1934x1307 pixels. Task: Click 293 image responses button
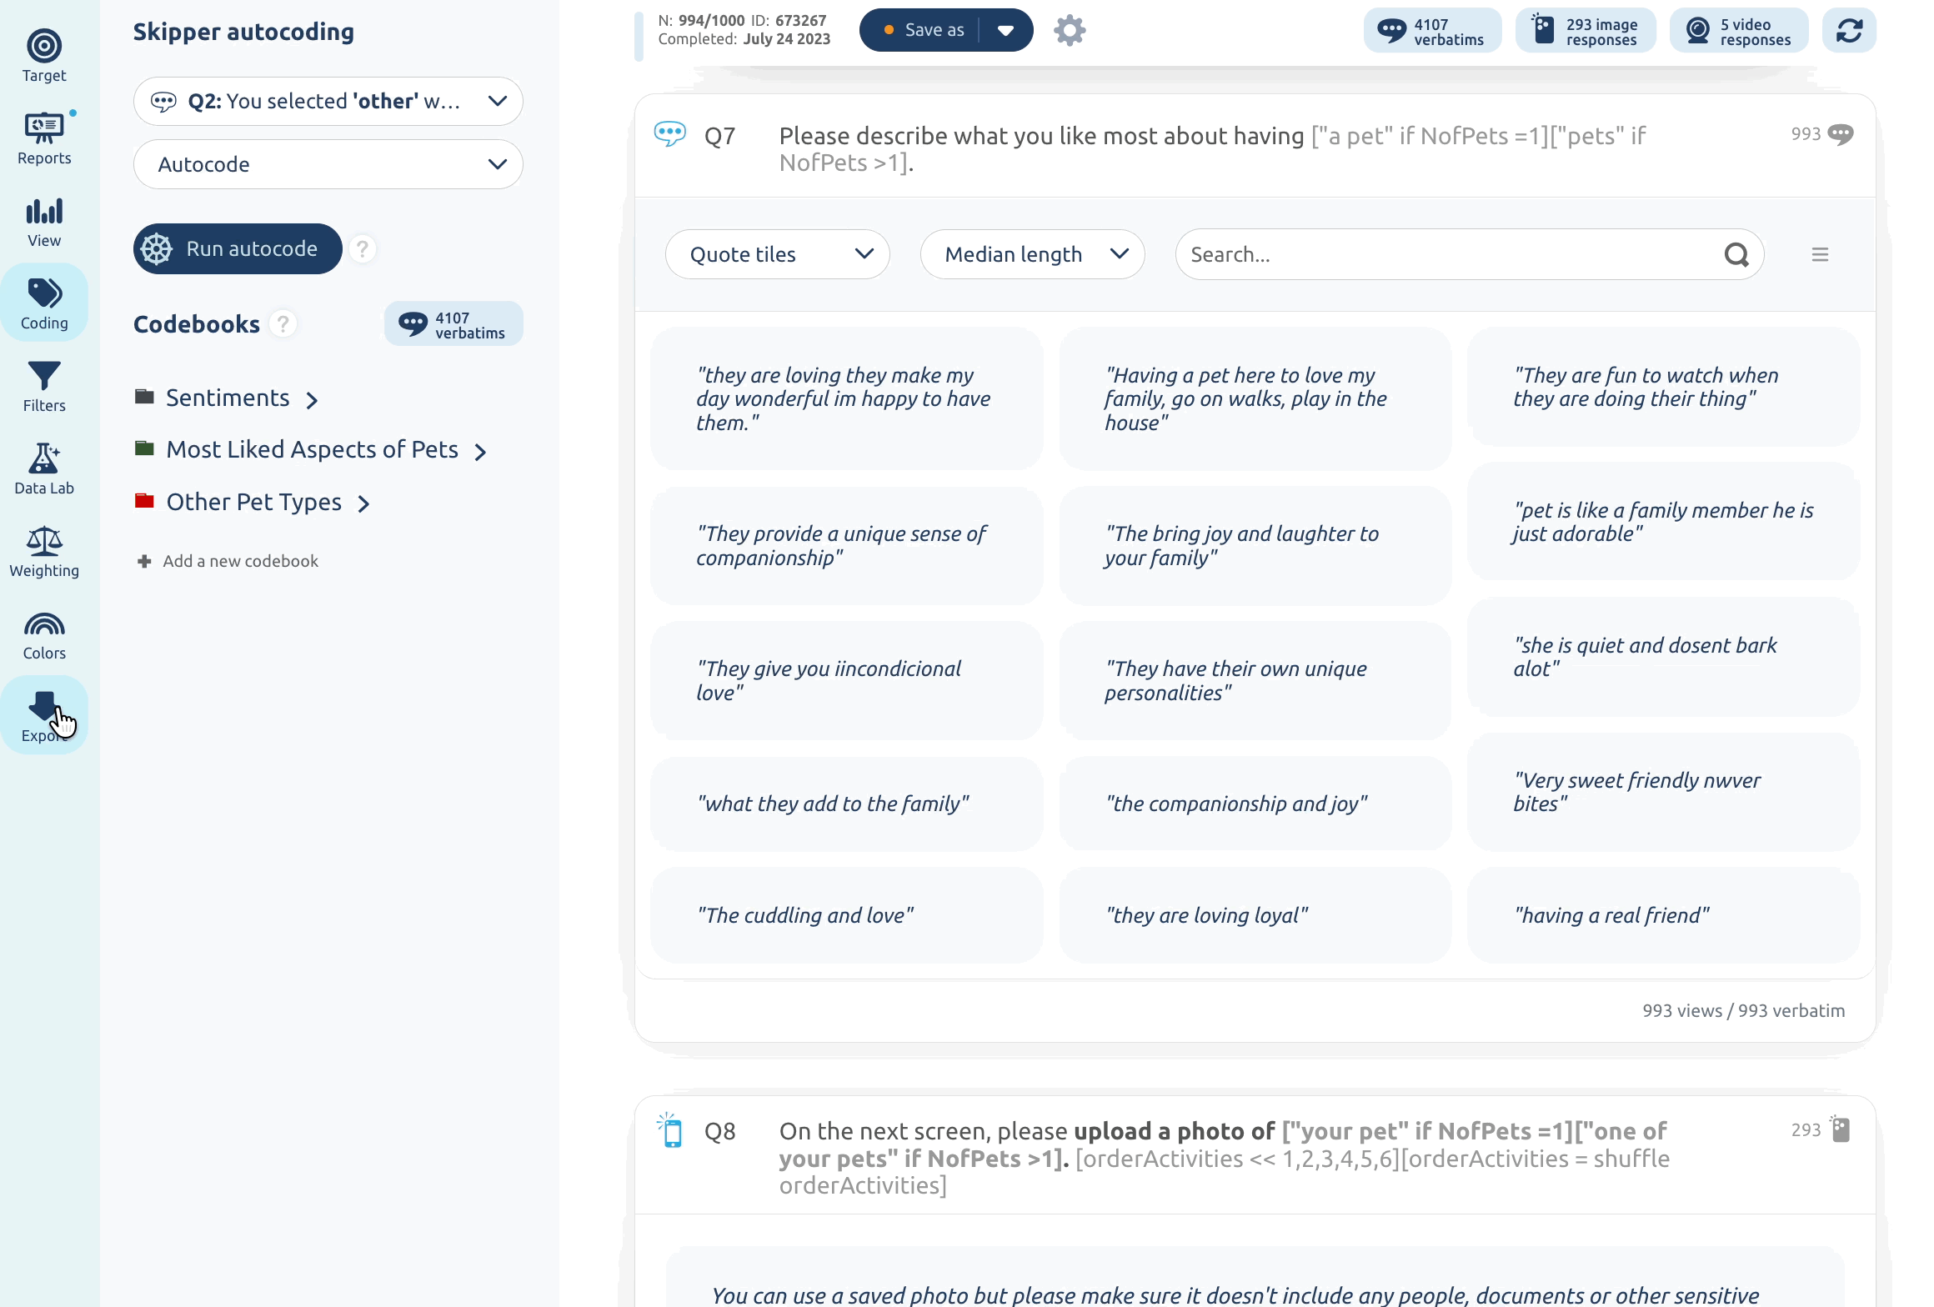click(x=1586, y=31)
